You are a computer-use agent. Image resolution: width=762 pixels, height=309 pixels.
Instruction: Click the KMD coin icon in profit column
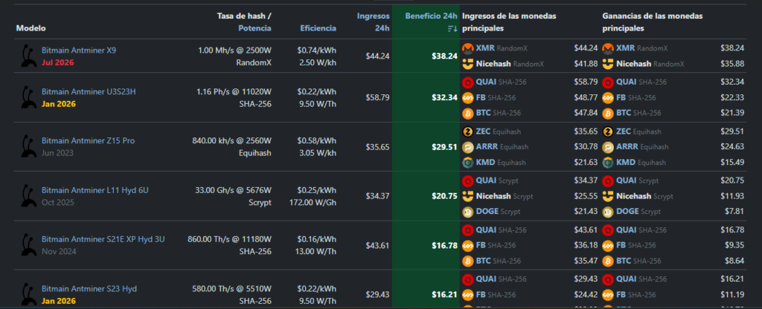coord(608,163)
